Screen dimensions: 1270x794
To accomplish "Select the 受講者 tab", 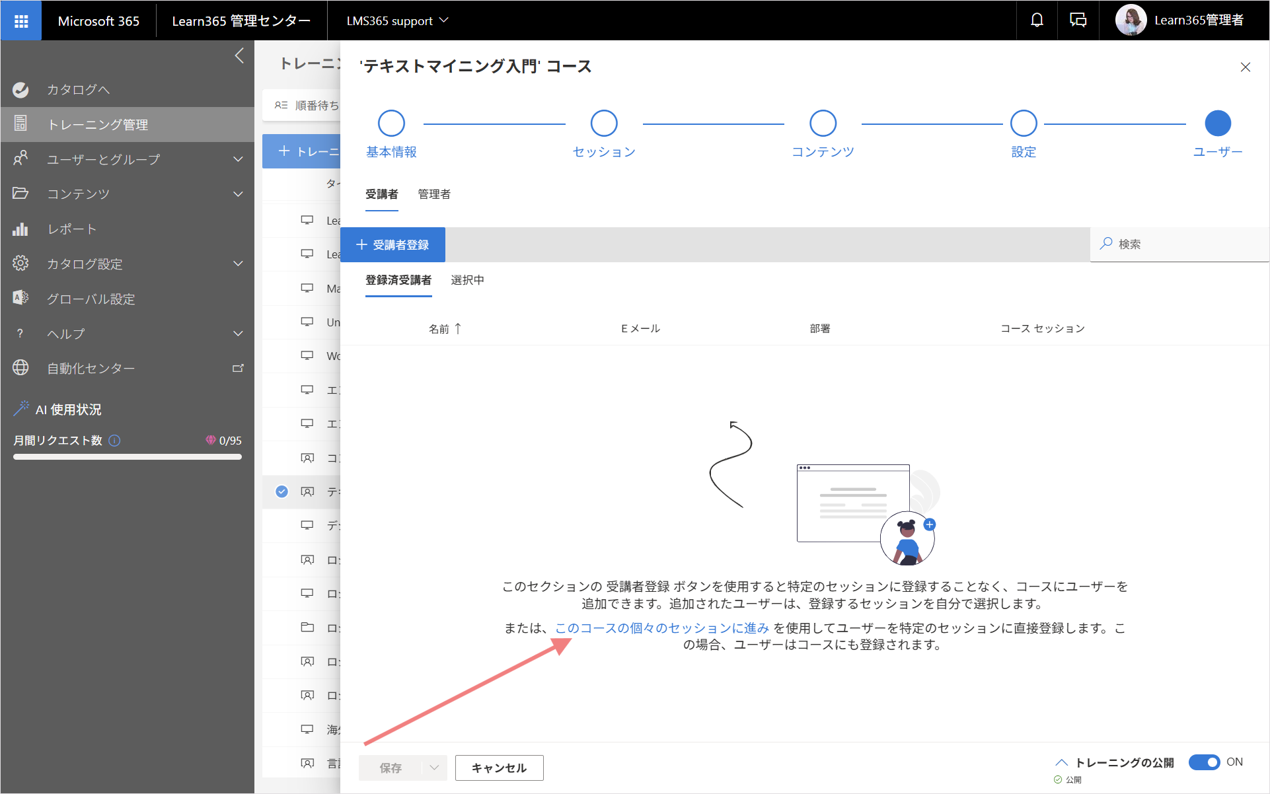I will (x=382, y=194).
